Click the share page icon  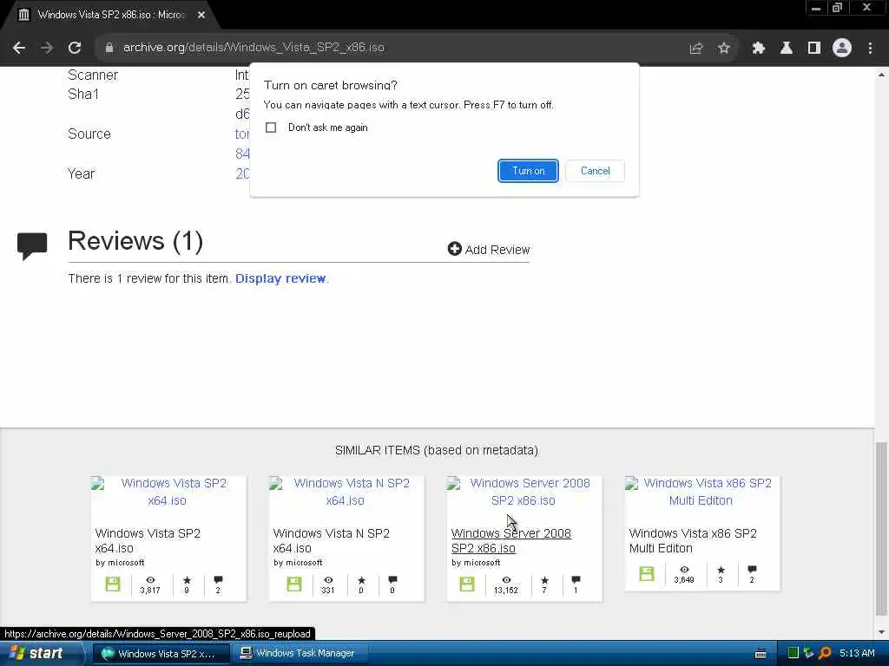tap(695, 49)
